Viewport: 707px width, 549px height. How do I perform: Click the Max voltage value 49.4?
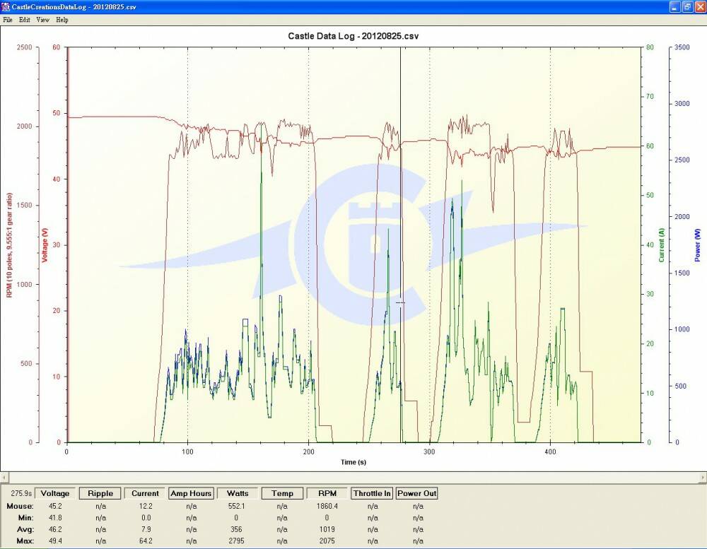(x=55, y=541)
